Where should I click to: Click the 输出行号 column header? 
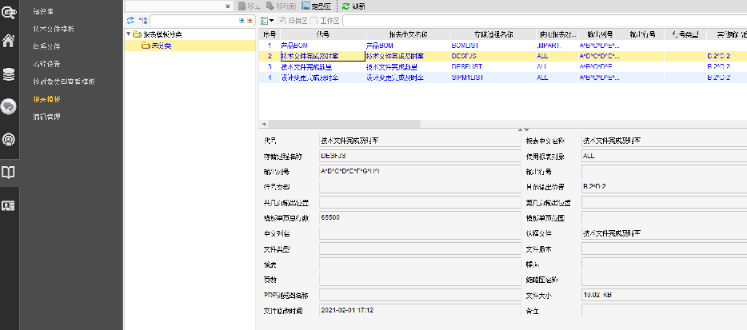click(x=642, y=34)
